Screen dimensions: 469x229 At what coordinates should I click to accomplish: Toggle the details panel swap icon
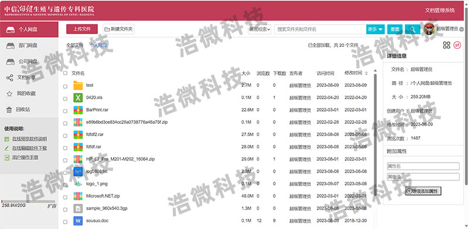[457, 45]
